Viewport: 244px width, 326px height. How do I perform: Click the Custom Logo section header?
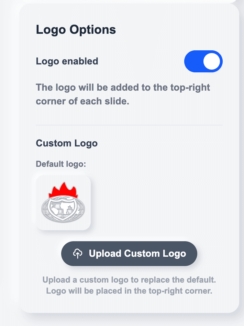click(x=66, y=143)
